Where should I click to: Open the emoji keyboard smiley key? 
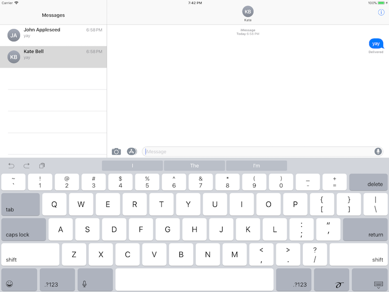tap(19, 279)
